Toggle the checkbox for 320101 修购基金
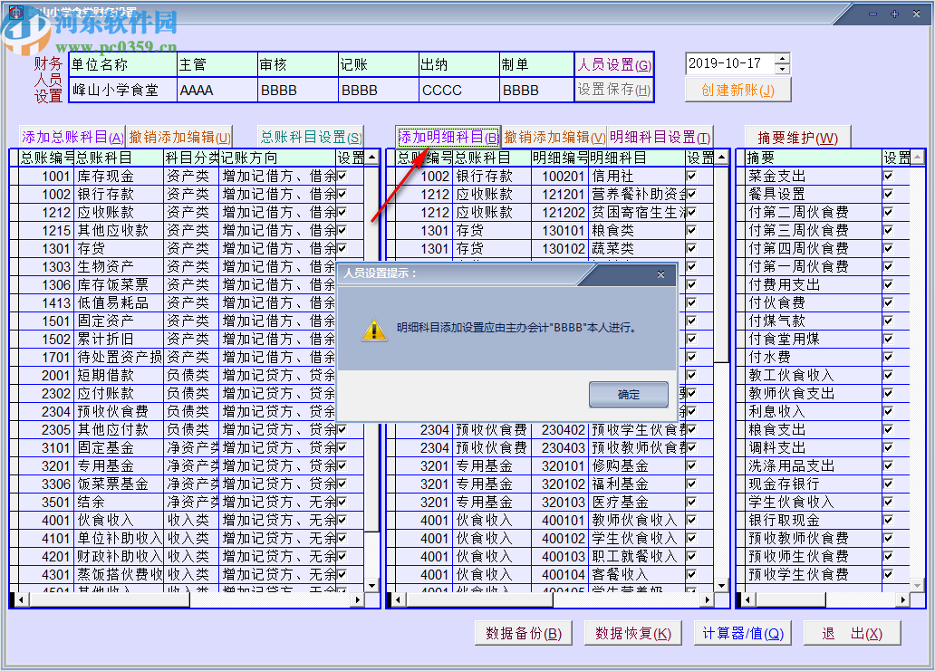935x671 pixels. point(691,465)
